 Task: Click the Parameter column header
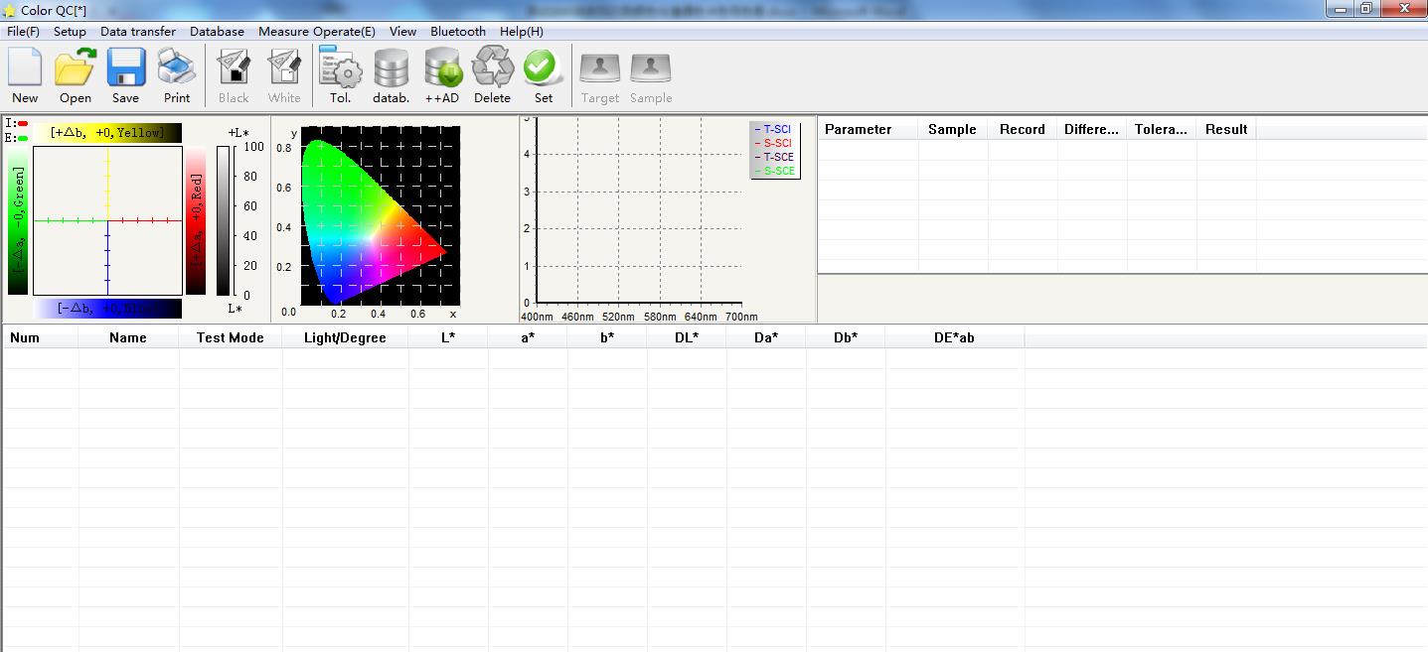(x=869, y=129)
